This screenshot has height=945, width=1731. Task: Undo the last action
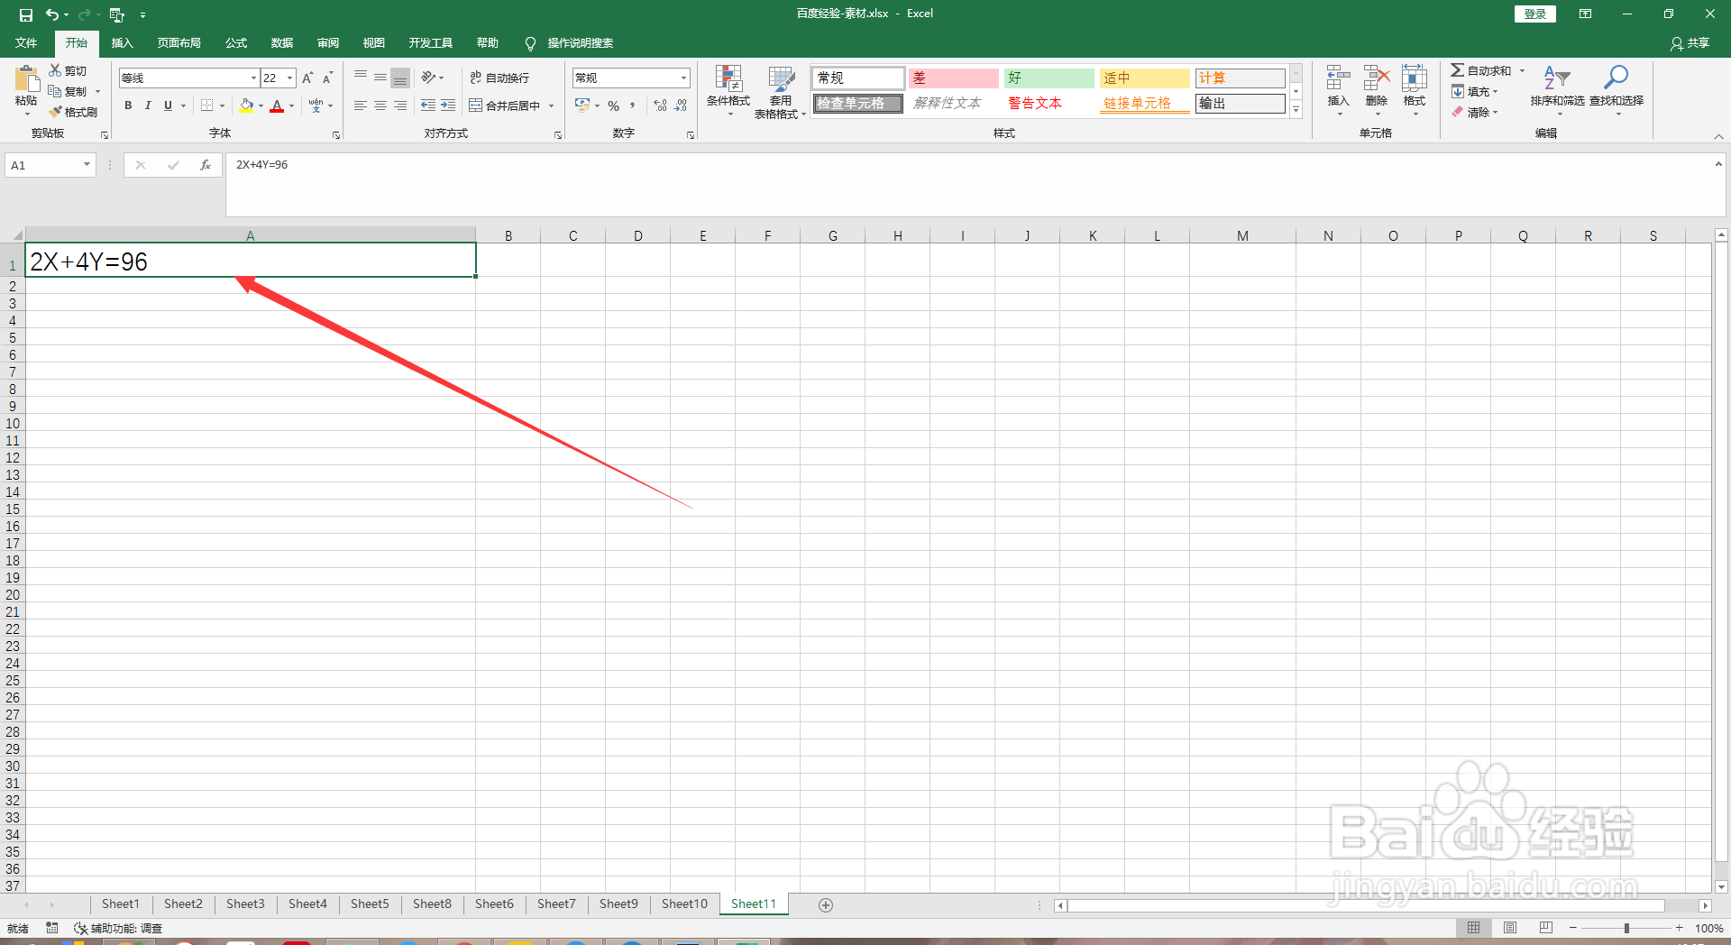52,14
